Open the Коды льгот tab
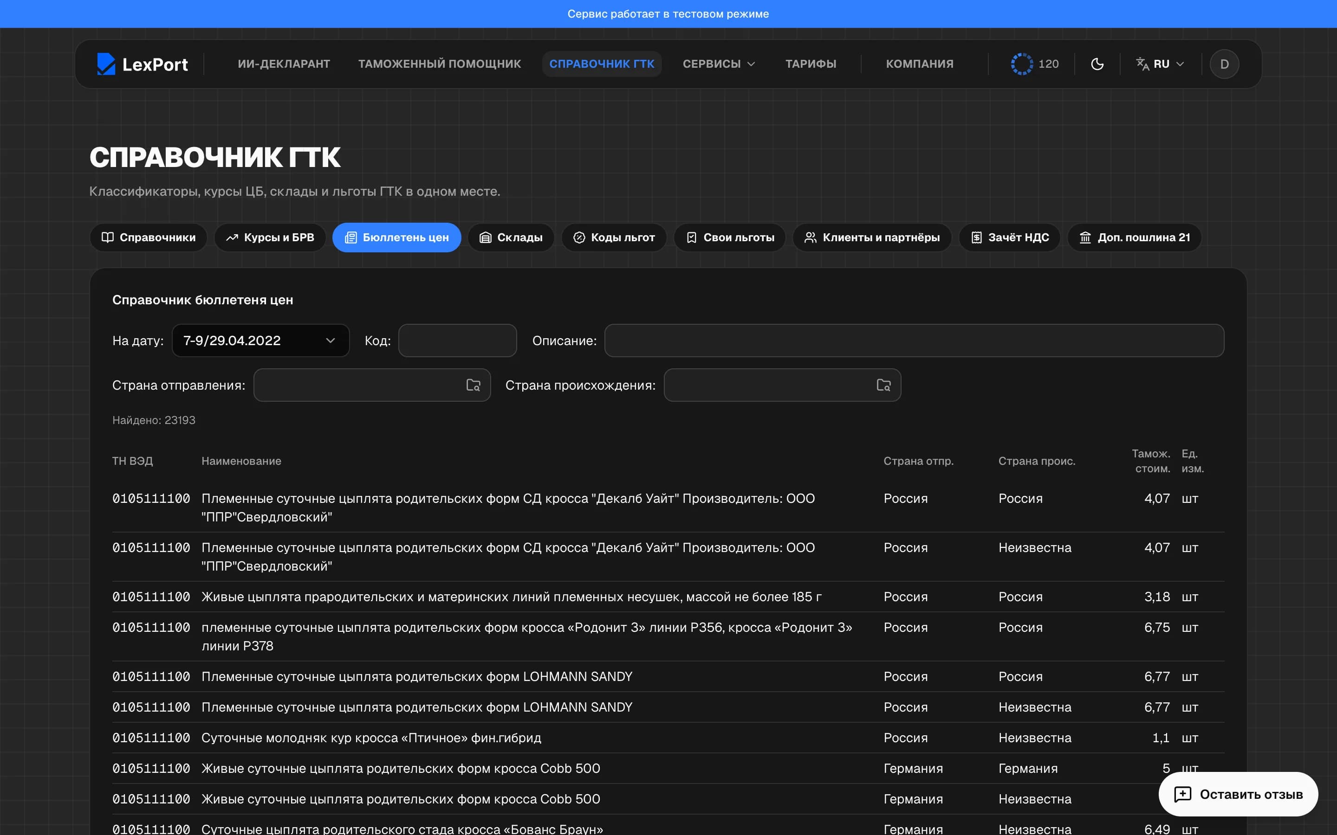Screen dimensions: 1337x835 pos(614,238)
